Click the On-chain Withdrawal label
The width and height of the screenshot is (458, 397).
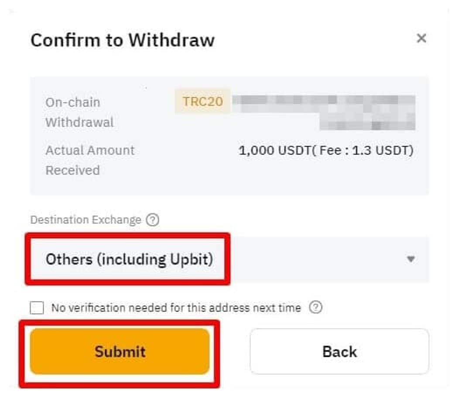pyautogui.click(x=79, y=112)
